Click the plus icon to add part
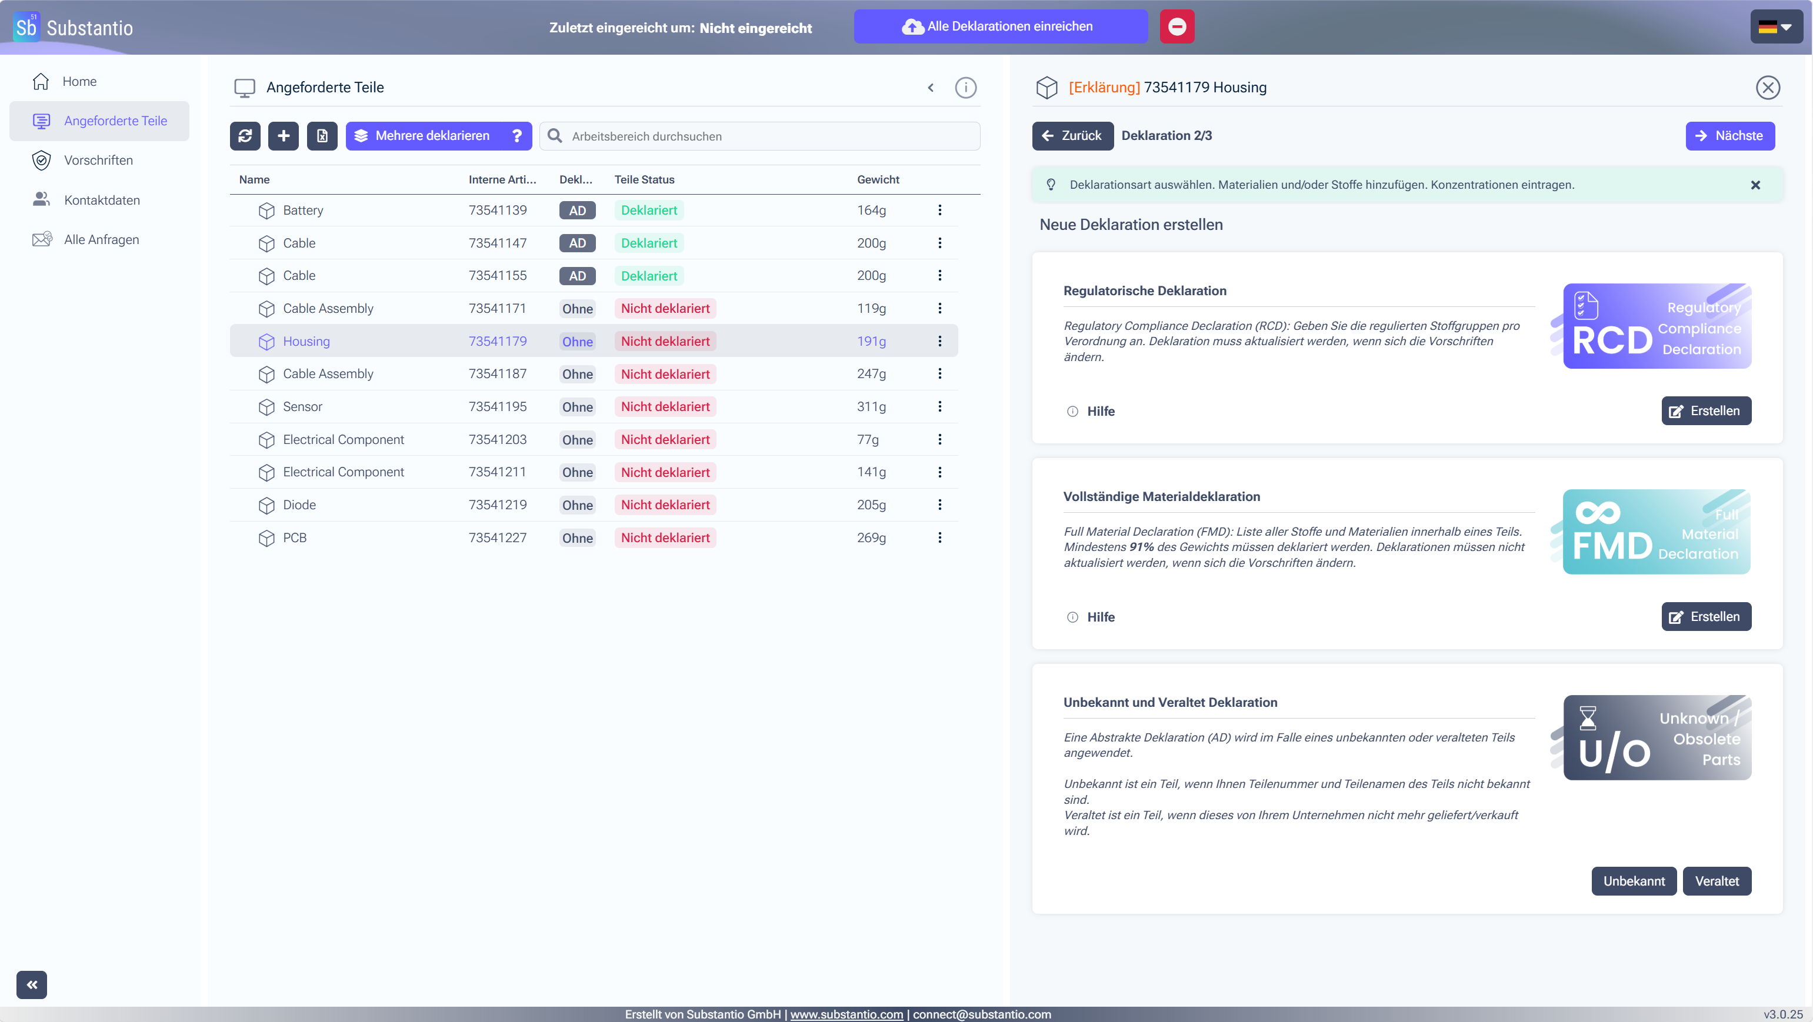 point(284,136)
